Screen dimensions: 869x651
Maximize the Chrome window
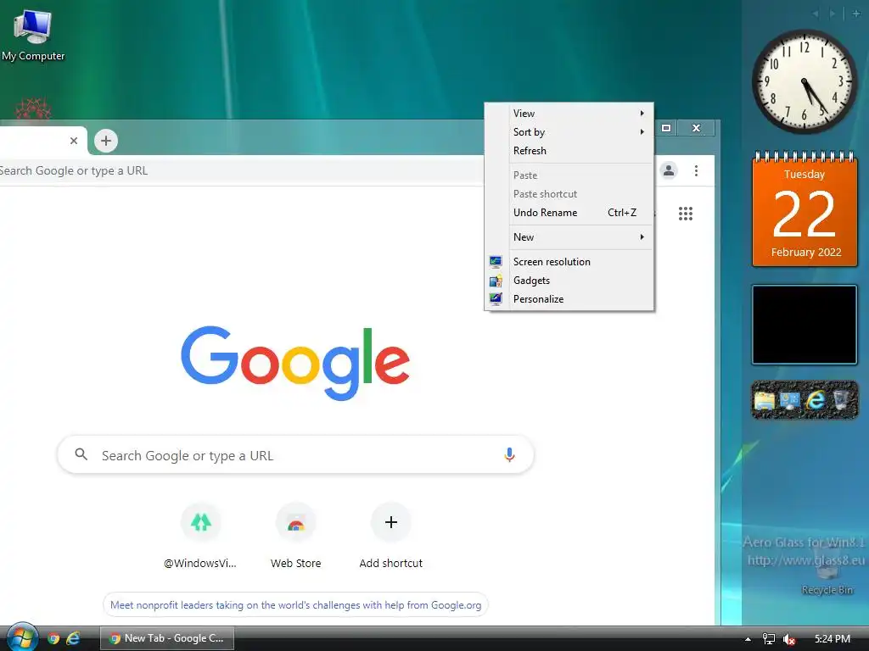[x=666, y=128]
